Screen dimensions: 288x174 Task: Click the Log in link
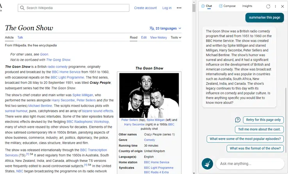click(x=167, y=8)
